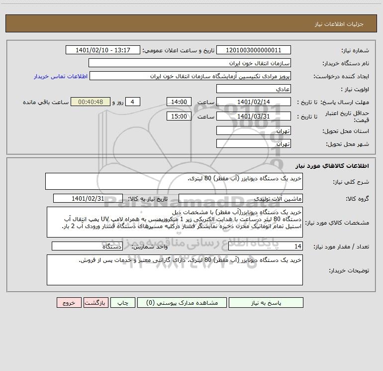Click the countdown timer 00:40:48

click(x=91, y=102)
